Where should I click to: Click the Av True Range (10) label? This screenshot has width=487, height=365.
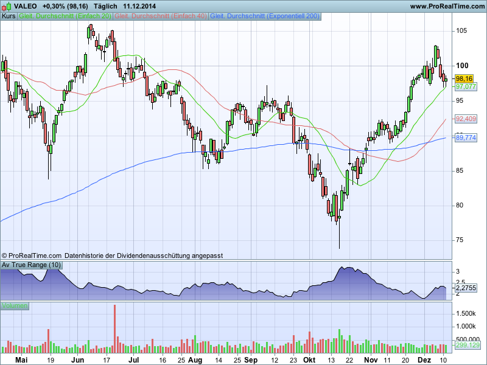(31, 265)
